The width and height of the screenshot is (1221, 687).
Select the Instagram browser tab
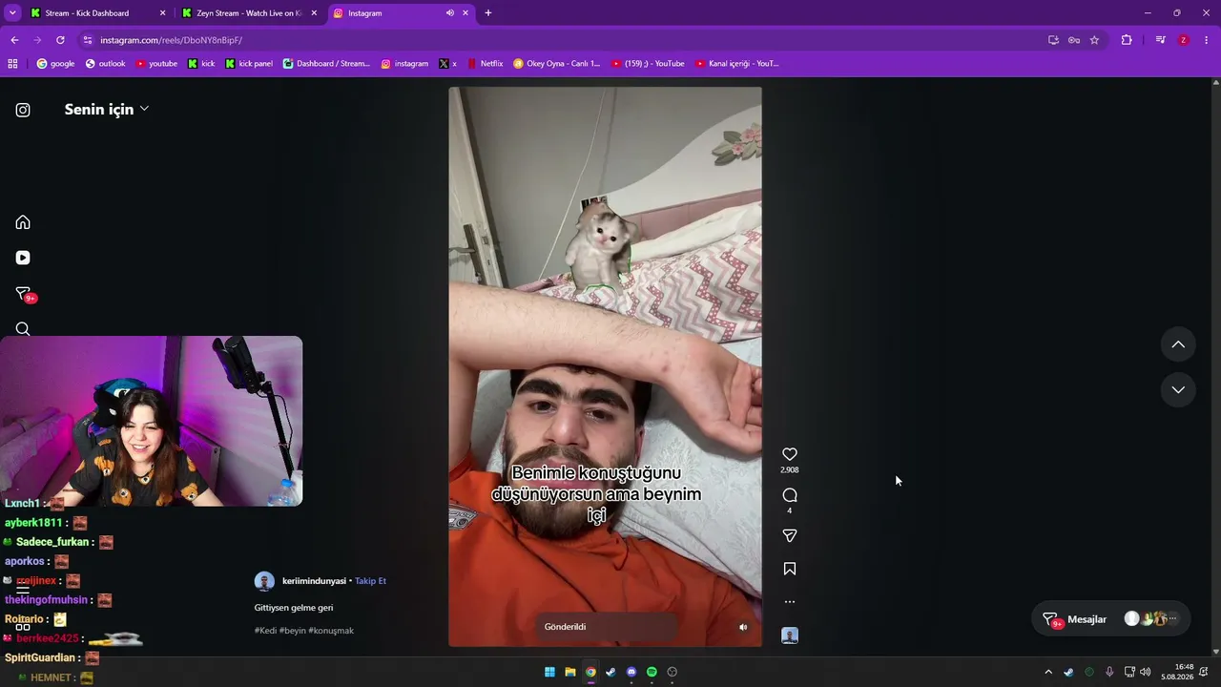(x=401, y=13)
